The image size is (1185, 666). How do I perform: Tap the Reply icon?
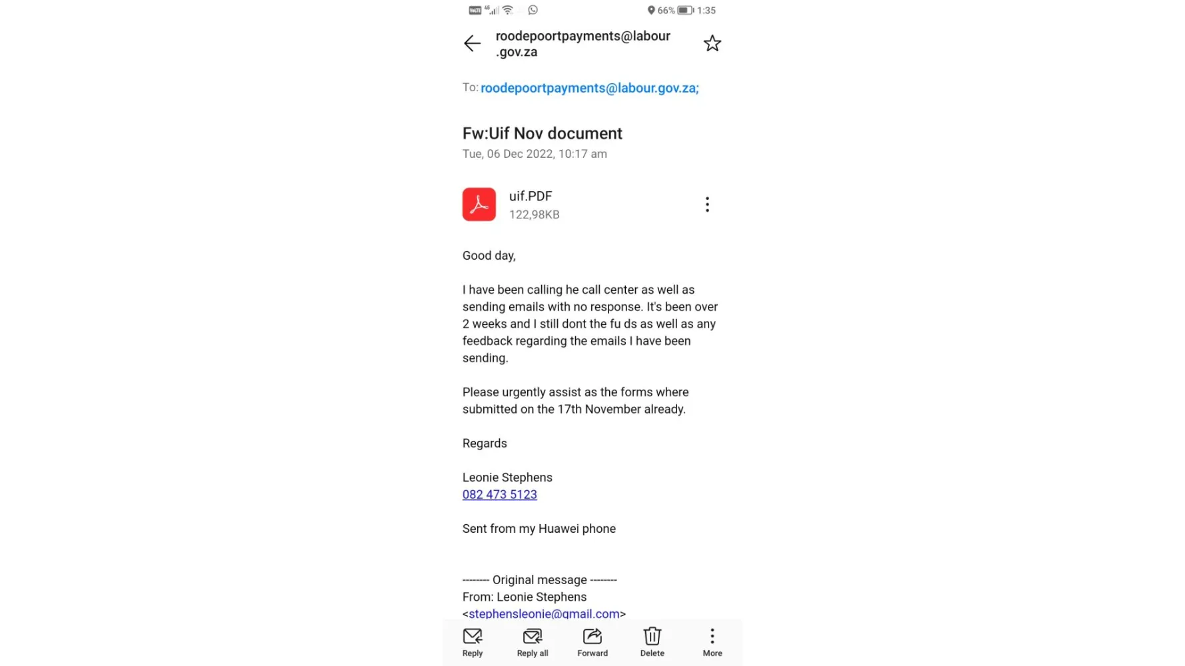point(473,643)
